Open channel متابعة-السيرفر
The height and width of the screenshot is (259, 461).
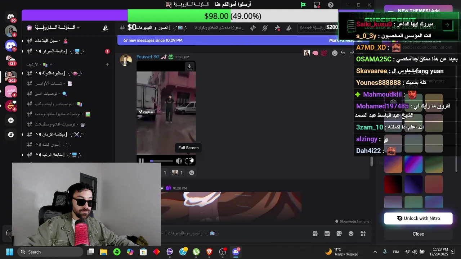tap(68, 51)
